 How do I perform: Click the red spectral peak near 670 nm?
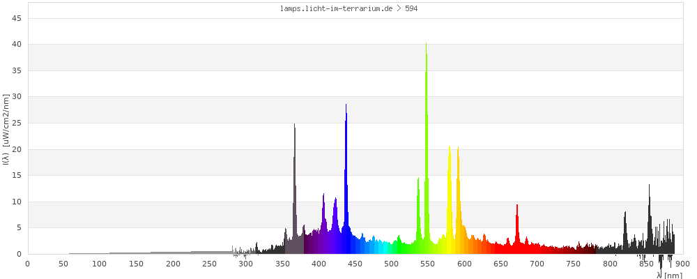click(517, 229)
